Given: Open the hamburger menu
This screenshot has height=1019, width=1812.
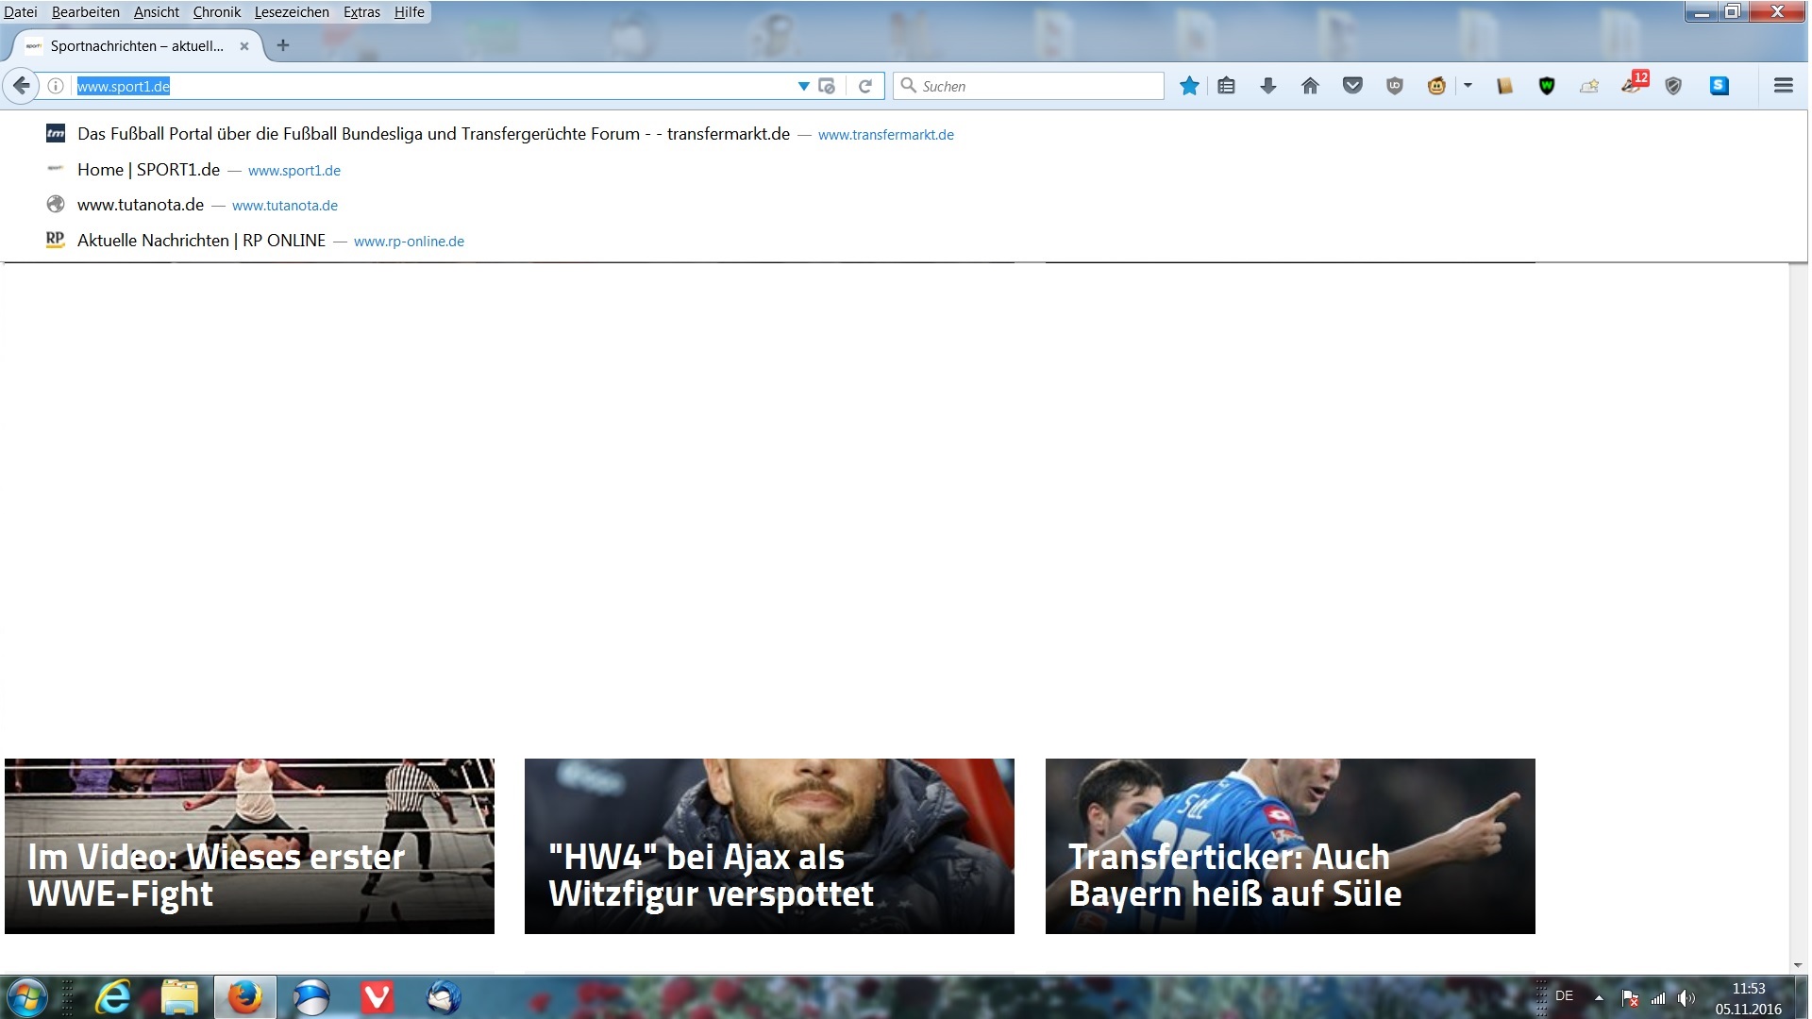Looking at the screenshot, I should (1783, 86).
